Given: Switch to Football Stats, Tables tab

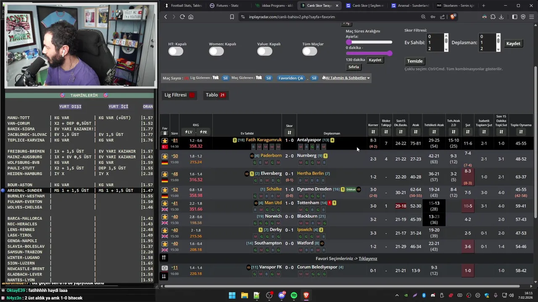Looking at the screenshot, I should tap(183, 5).
